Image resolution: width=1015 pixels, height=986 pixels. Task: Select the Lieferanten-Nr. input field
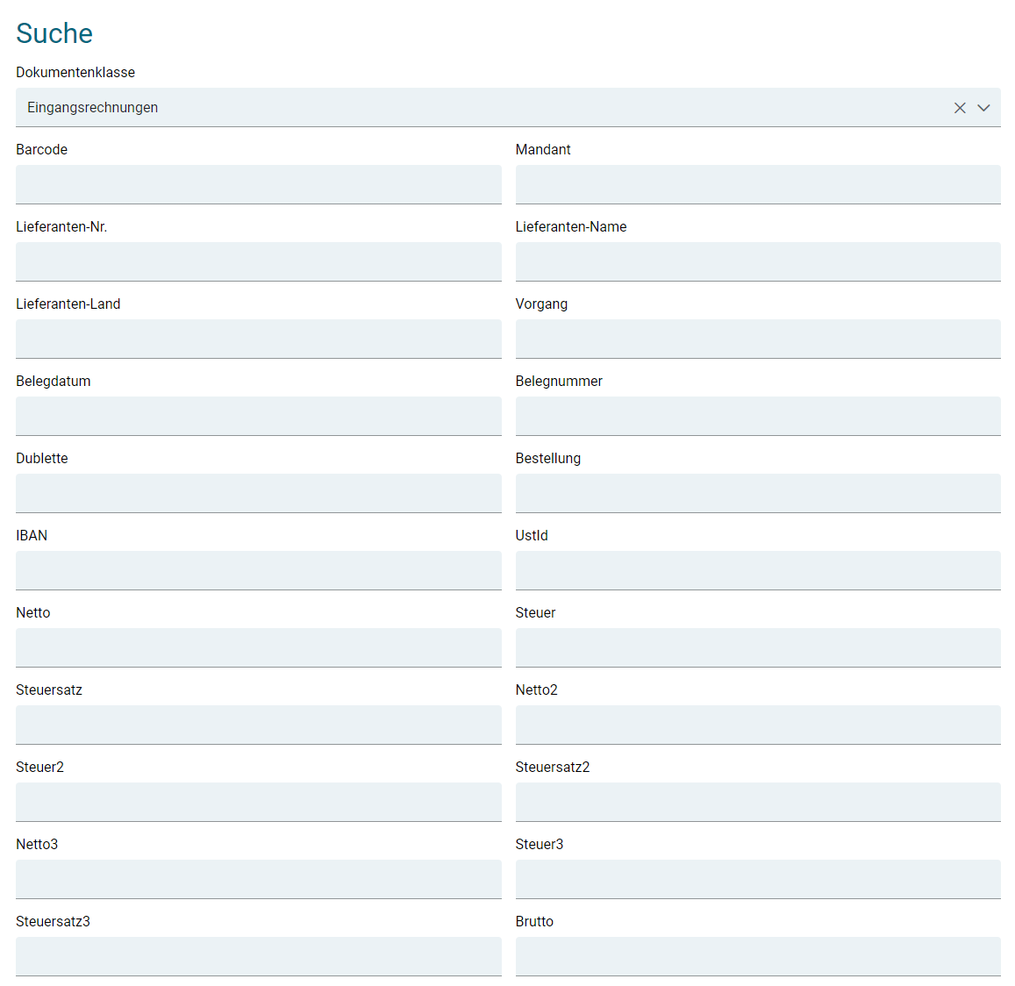tap(258, 261)
